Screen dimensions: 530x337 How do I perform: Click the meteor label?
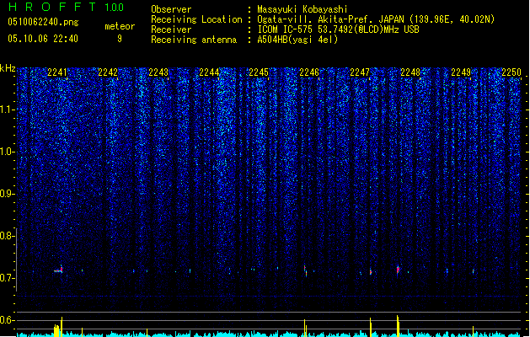click(120, 26)
